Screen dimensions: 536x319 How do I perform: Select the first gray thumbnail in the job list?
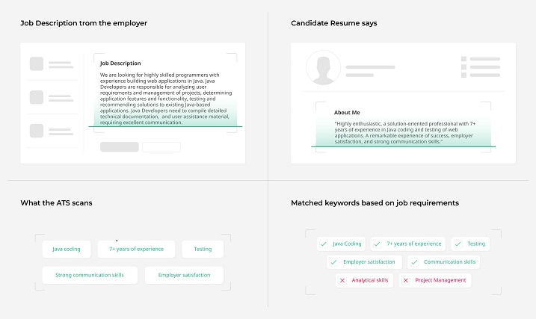[37, 64]
